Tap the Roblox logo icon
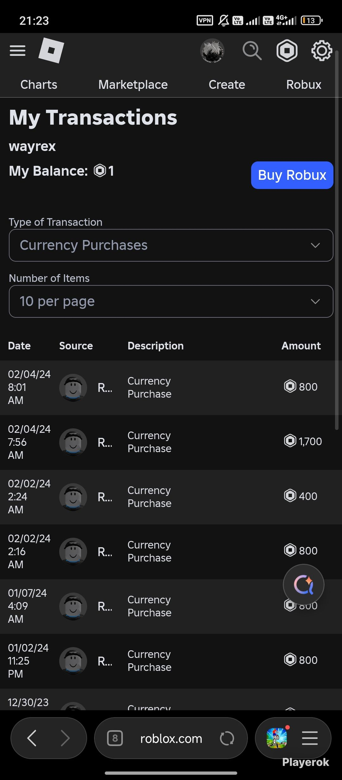342x780 pixels. pyautogui.click(x=51, y=50)
